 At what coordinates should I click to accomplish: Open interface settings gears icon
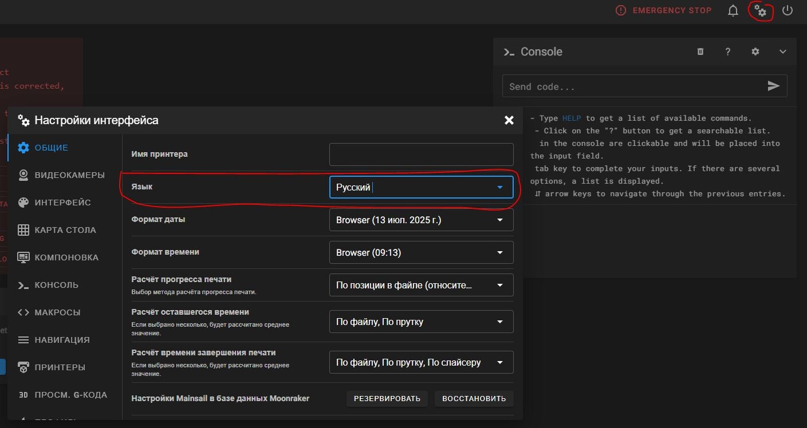coord(760,10)
